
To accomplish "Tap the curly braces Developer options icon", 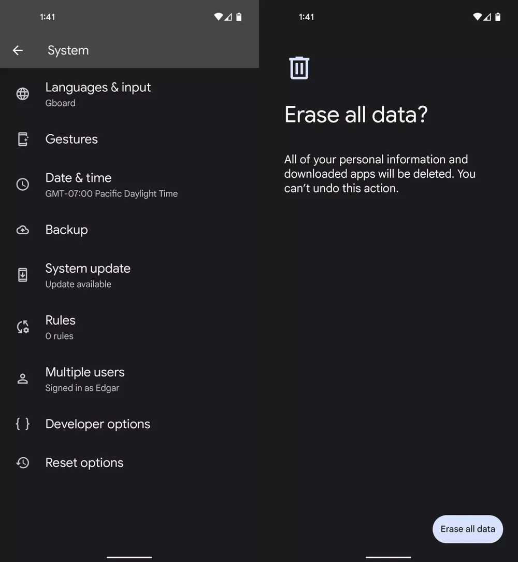I will click(23, 424).
